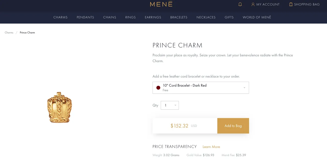Open the Charms navigation menu
The height and width of the screenshot is (159, 327).
pos(61,17)
